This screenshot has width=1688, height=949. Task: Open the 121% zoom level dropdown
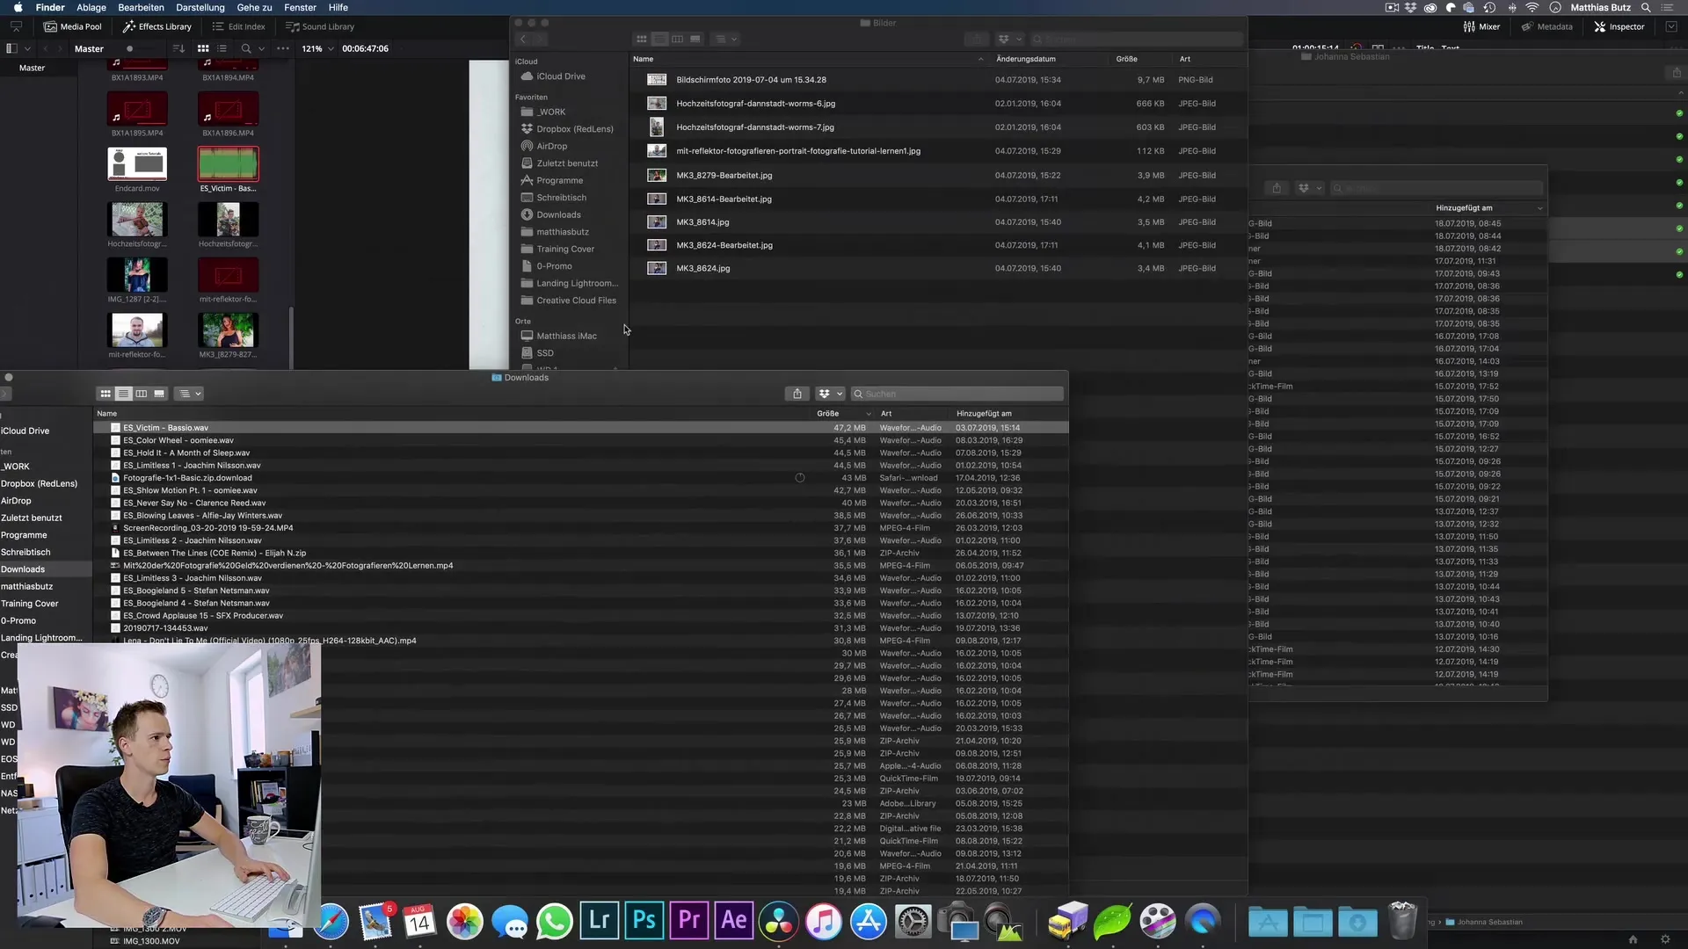click(x=318, y=48)
